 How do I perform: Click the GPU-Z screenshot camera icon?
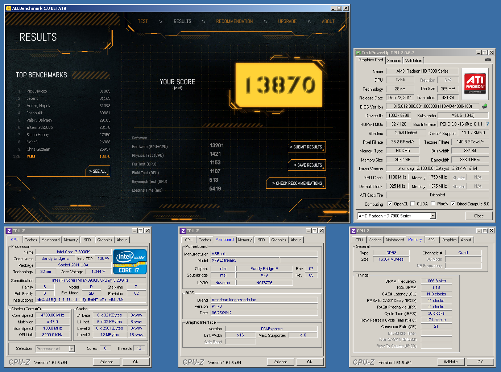[x=488, y=60]
